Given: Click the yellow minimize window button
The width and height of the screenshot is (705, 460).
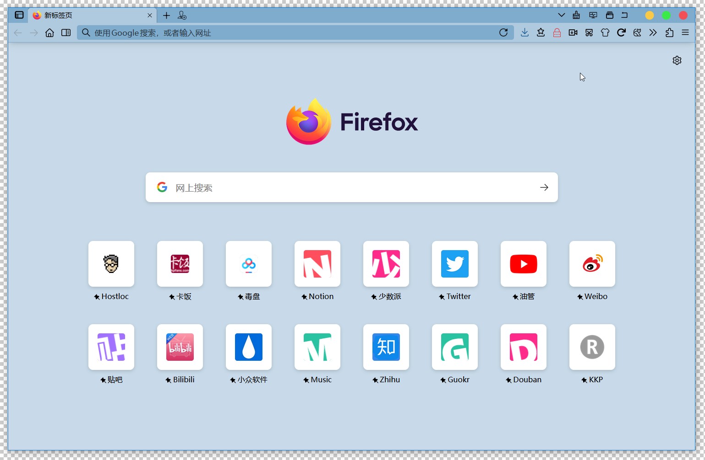Looking at the screenshot, I should [650, 16].
